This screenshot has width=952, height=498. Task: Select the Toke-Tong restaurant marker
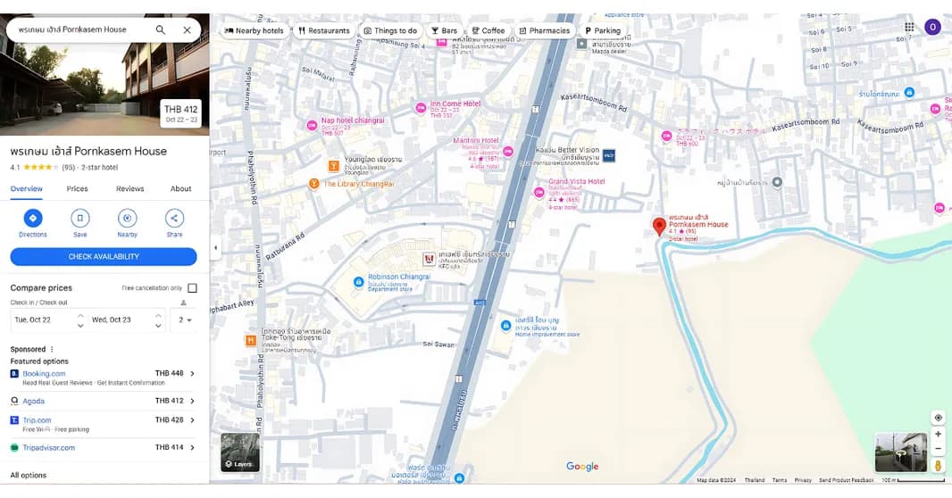click(250, 340)
